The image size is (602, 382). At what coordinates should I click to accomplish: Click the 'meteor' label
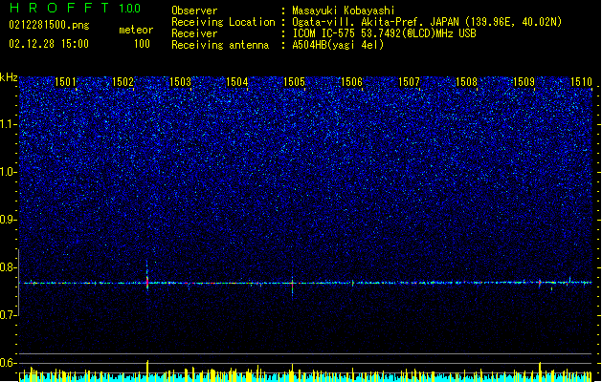[136, 30]
